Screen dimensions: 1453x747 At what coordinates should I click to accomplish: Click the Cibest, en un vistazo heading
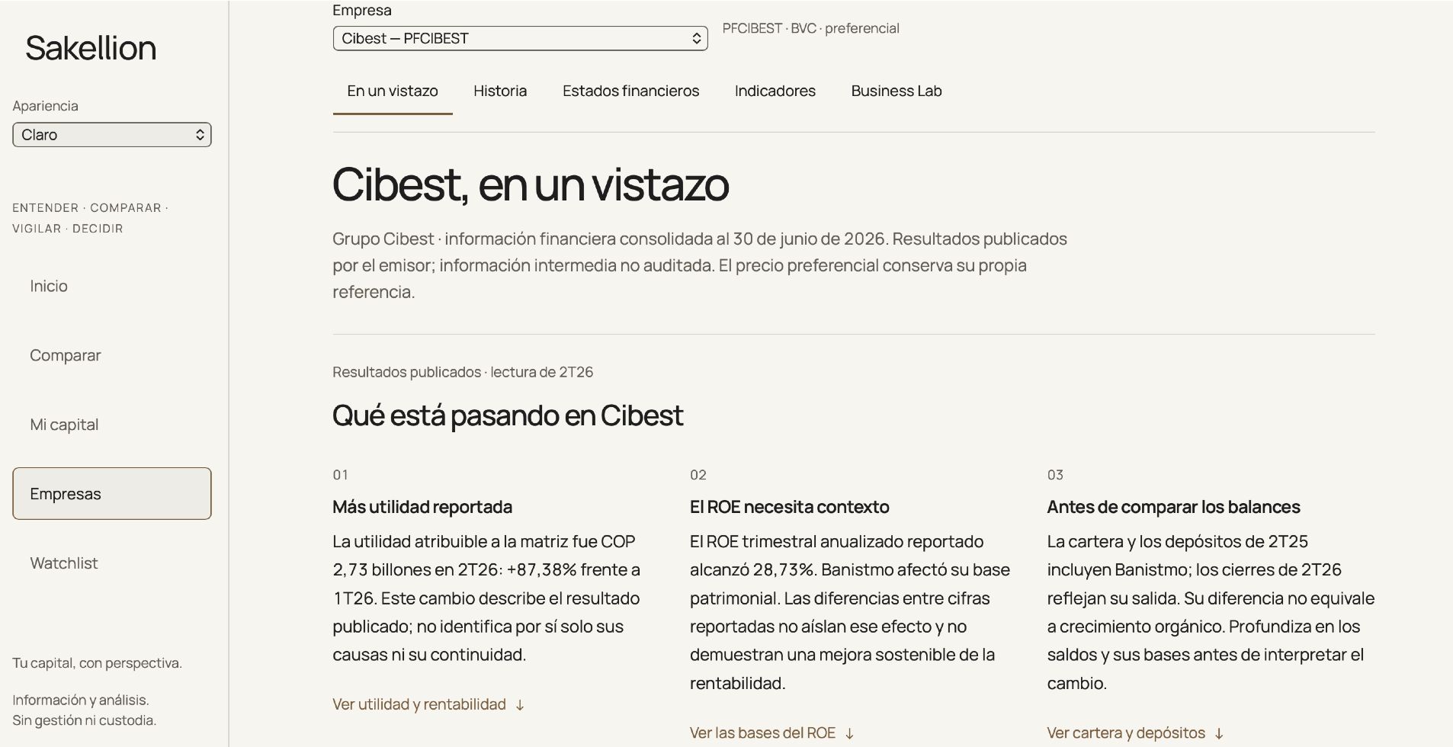[531, 184]
